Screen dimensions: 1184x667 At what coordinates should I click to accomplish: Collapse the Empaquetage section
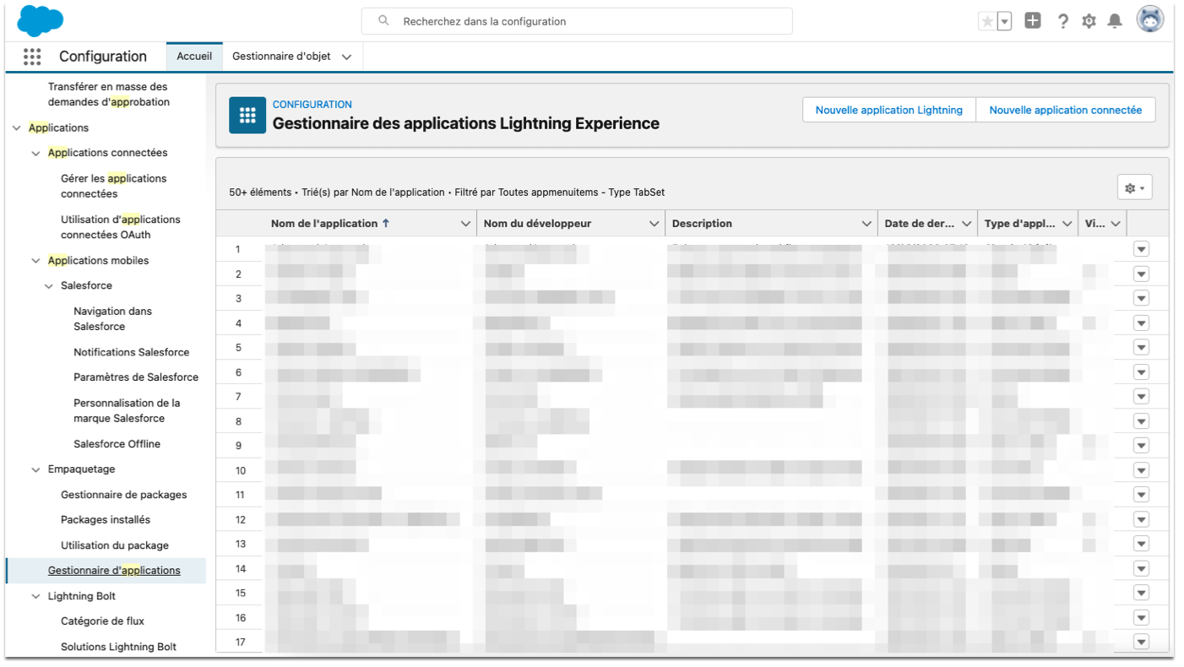pyautogui.click(x=35, y=469)
